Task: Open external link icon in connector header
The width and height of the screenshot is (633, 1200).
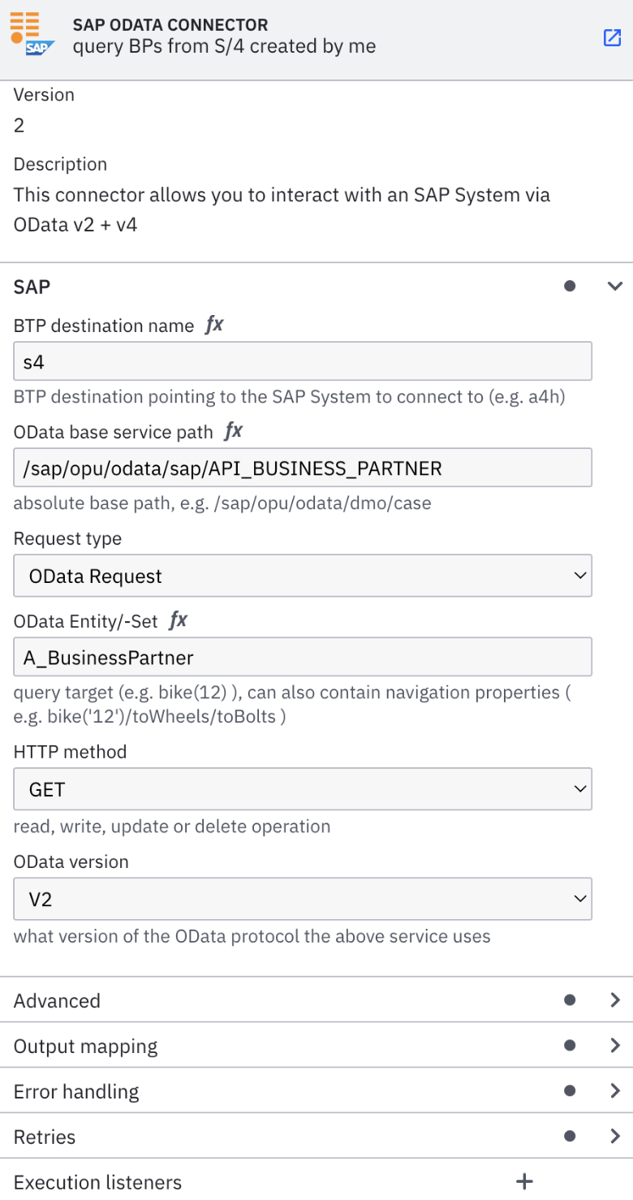Action: [x=612, y=38]
